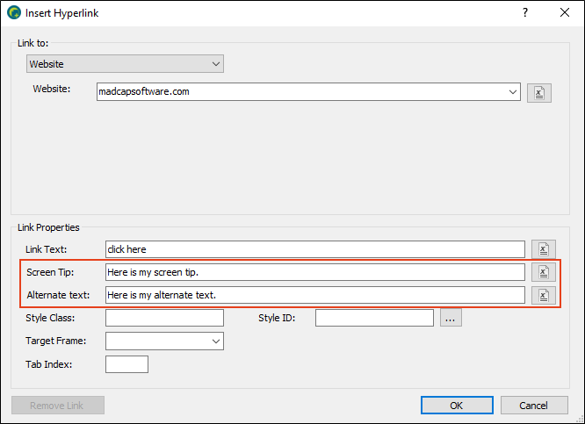Click the Style ID input box
This screenshot has width=585, height=424.
point(374,318)
